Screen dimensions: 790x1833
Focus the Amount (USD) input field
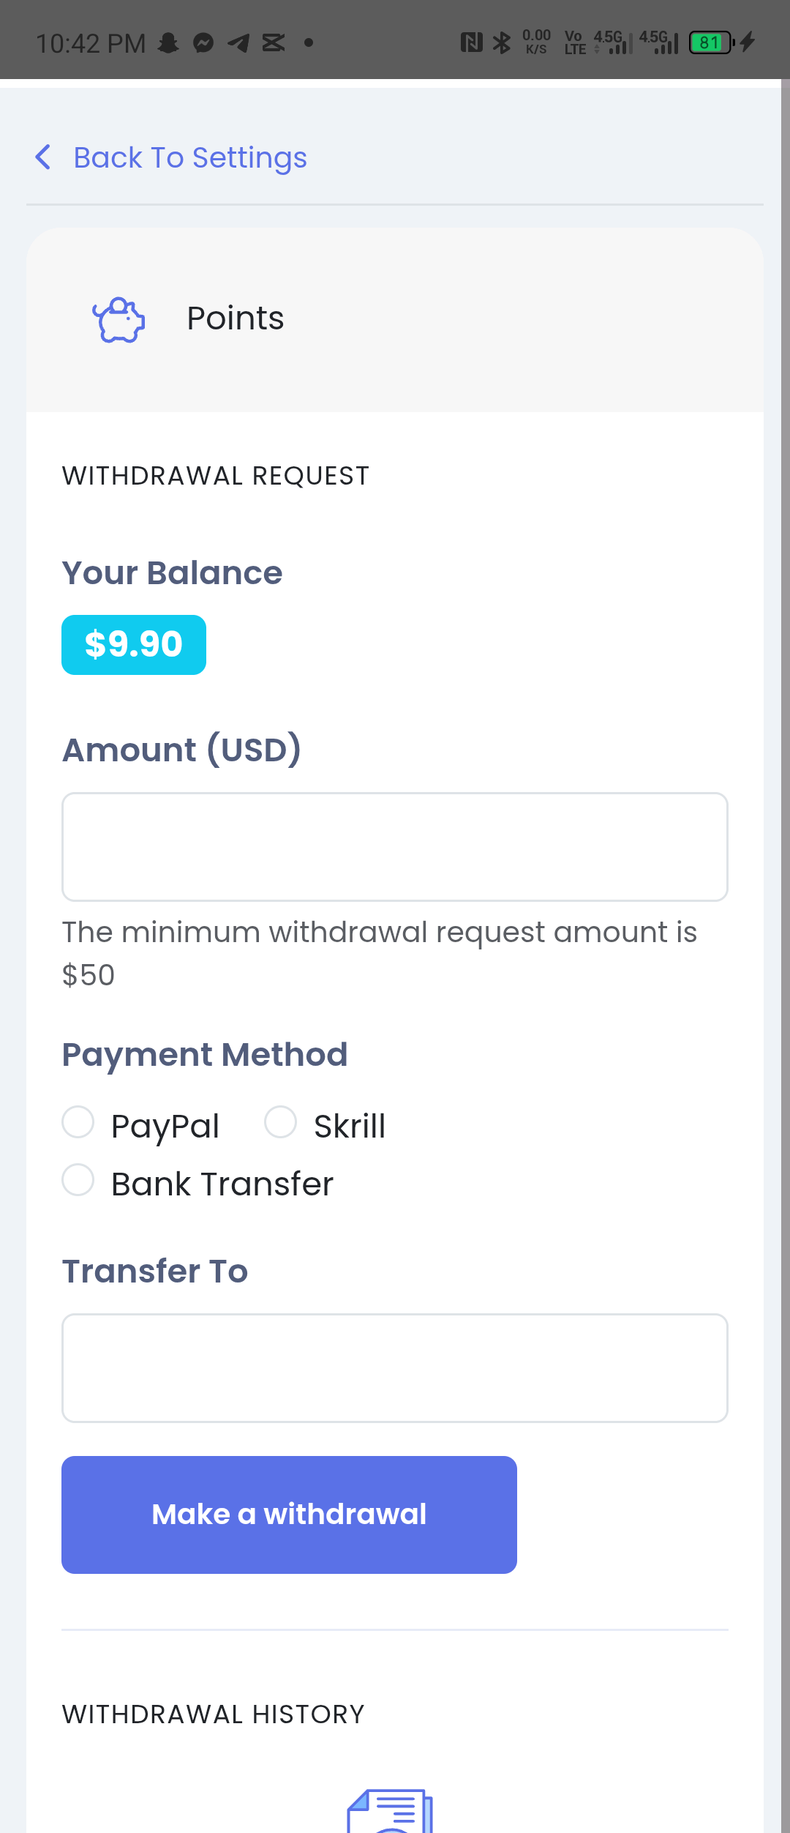[x=395, y=847]
